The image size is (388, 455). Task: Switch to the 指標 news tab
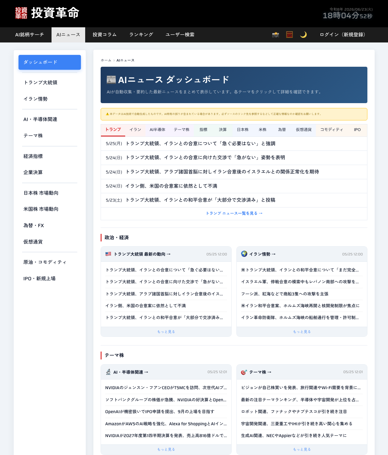tap(203, 130)
